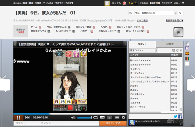
Task: Click the コマンド command field
Action: 25,123
